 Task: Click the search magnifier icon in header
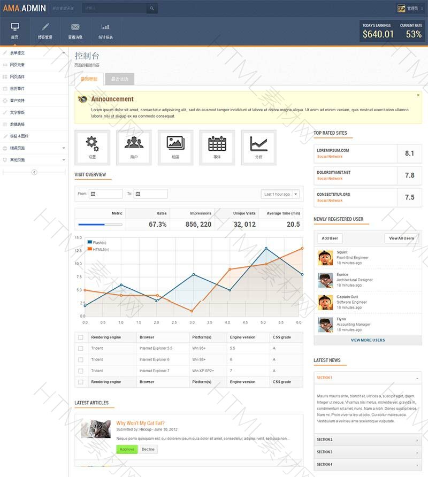pyautogui.click(x=152, y=9)
